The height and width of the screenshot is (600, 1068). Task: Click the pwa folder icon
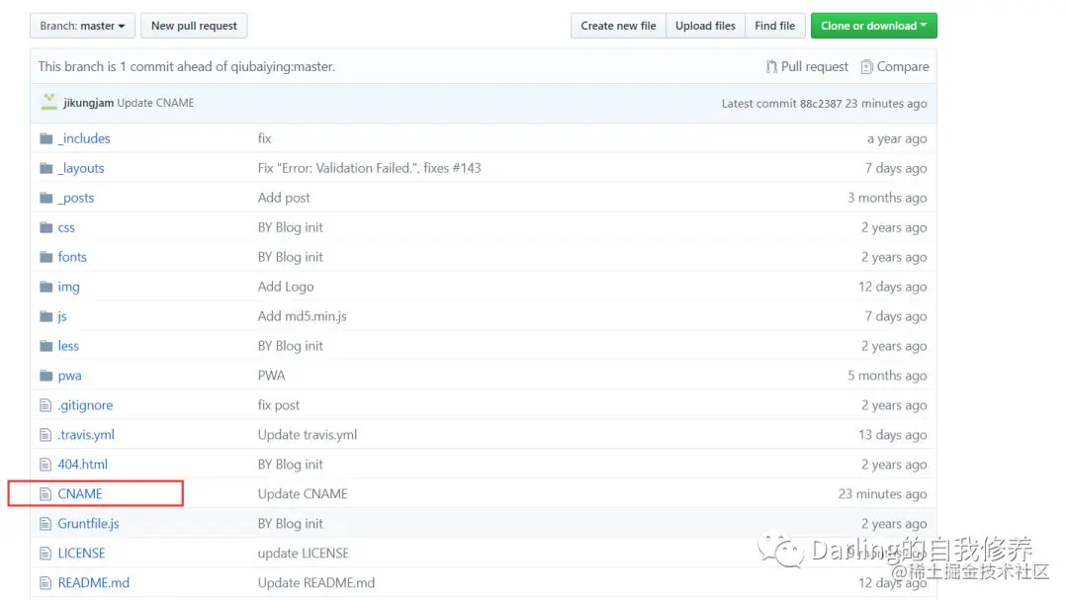(45, 376)
